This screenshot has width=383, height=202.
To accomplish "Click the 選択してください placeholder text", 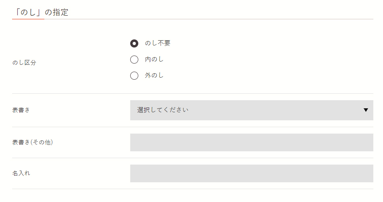I will [x=163, y=110].
